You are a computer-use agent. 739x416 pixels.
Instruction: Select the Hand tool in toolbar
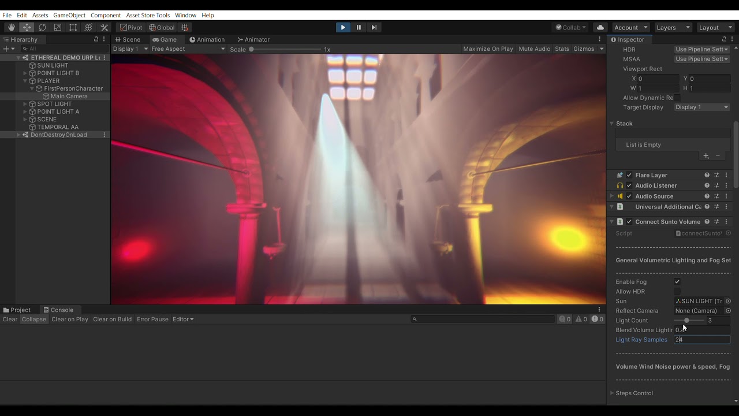12,27
